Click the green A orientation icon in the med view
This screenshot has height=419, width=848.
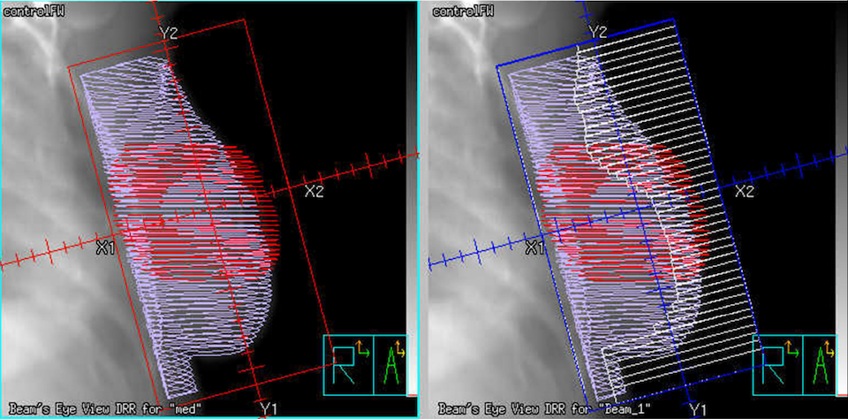click(392, 364)
